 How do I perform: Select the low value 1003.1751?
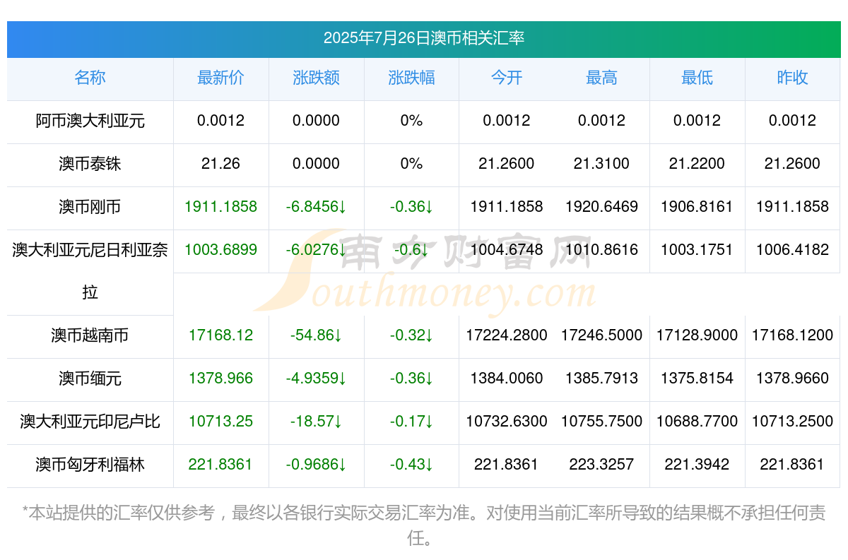tap(697, 250)
